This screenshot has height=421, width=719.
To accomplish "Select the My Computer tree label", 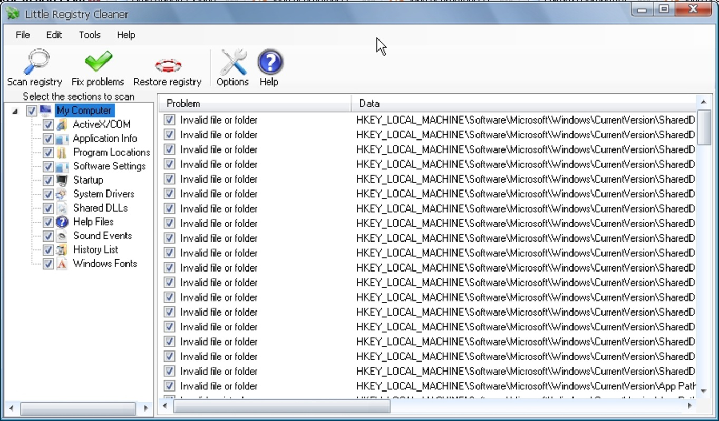I will (x=84, y=111).
